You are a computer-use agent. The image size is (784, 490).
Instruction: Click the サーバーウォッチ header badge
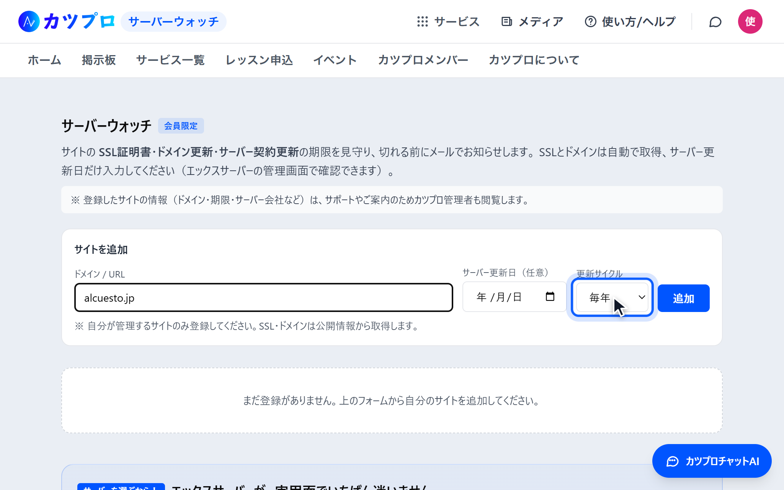click(x=173, y=21)
